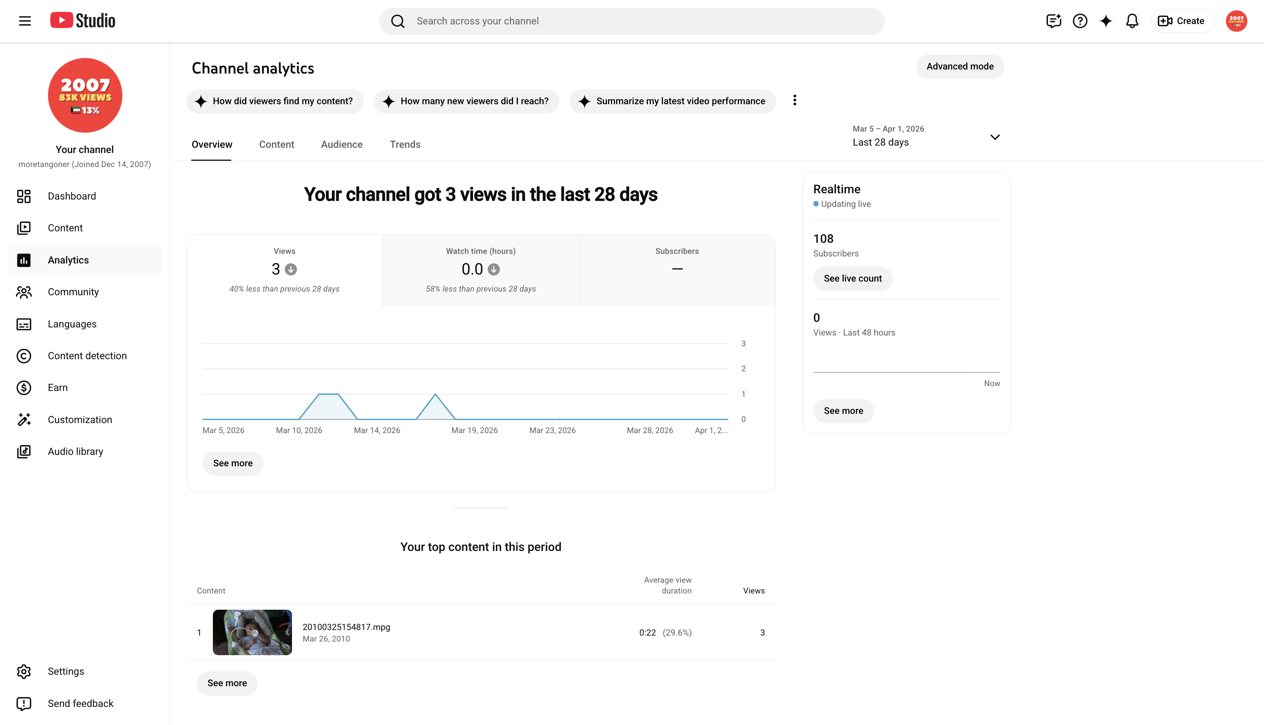Switch to the Audience tab
Screen dimensions: 1264x725
[342, 144]
